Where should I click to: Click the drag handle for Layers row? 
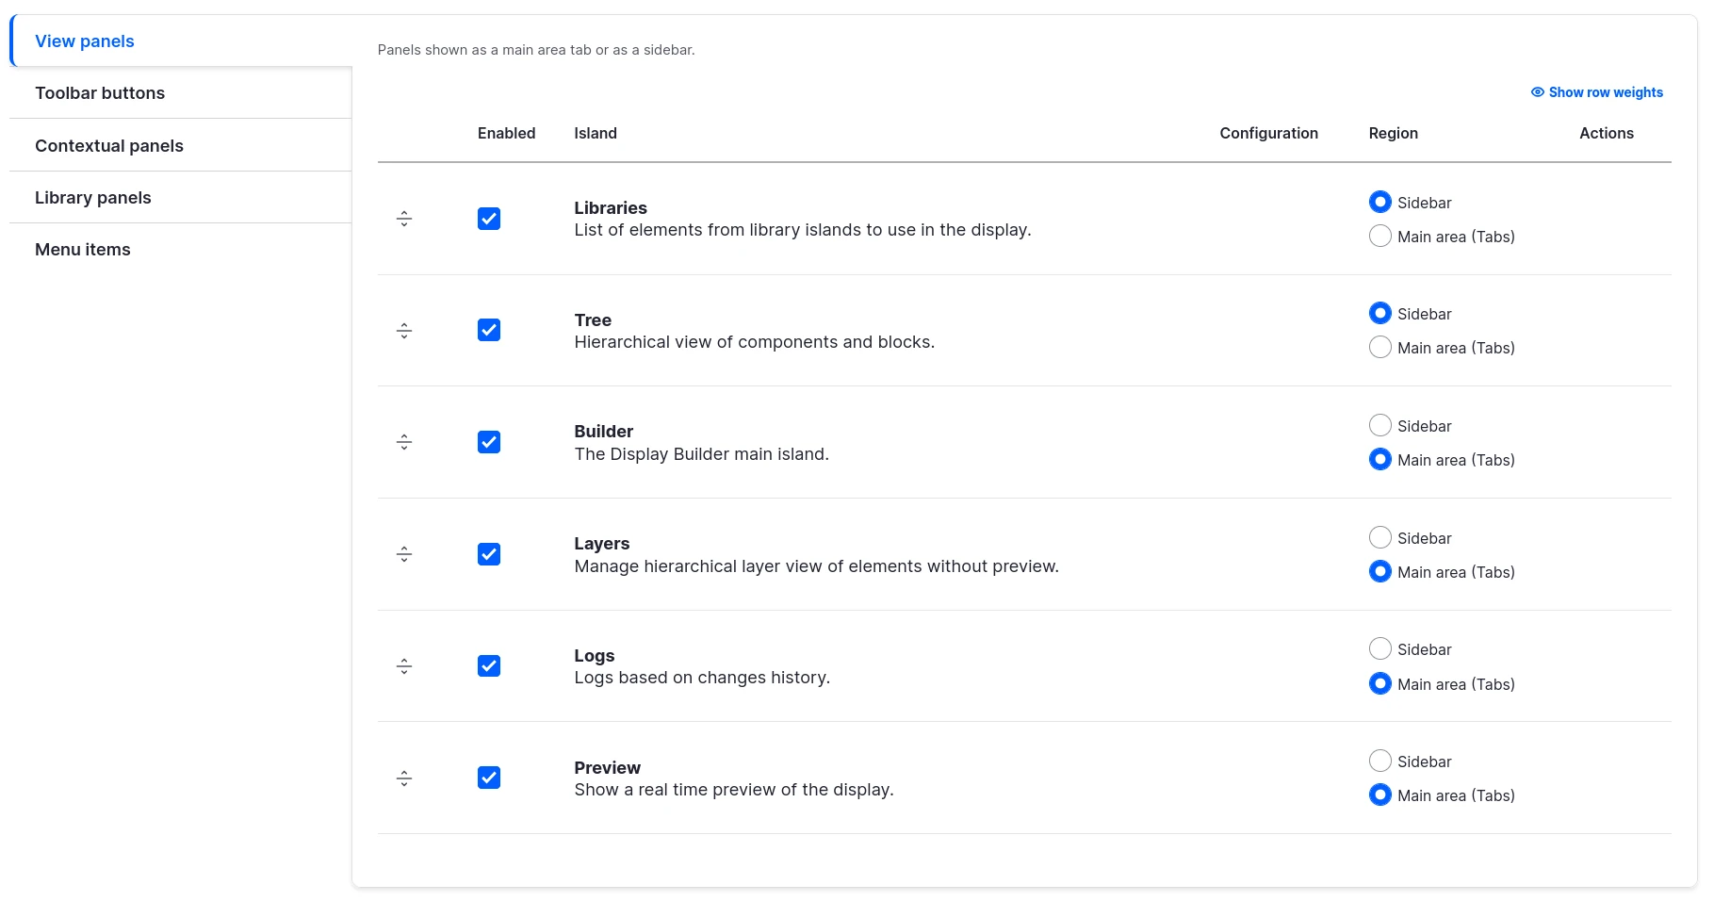point(404,554)
